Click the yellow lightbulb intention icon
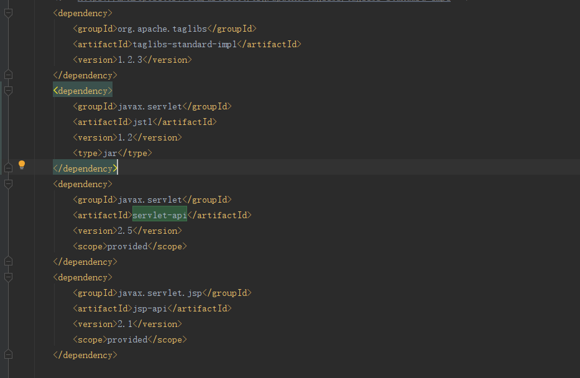580x378 pixels. pos(22,165)
